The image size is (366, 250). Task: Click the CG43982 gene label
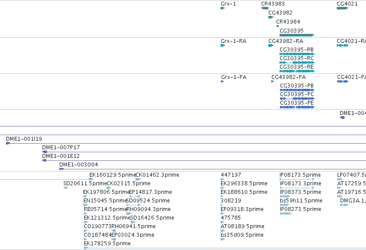[x=280, y=12]
